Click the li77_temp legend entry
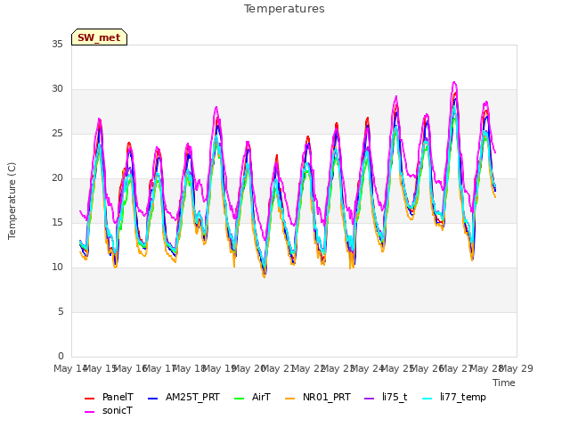Screen dimensions: 570x428 454,397
